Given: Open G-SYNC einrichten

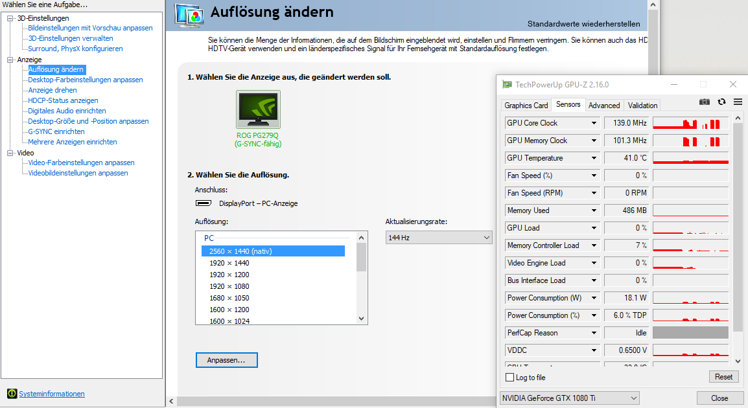Looking at the screenshot, I should coord(56,131).
